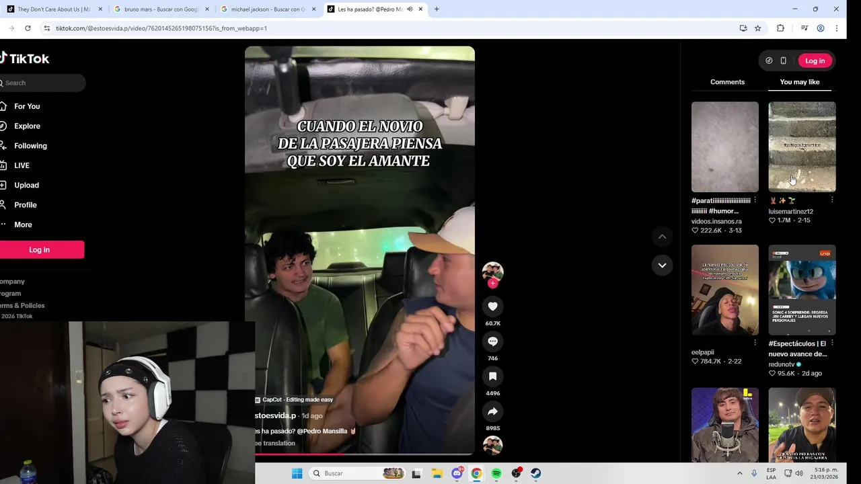Open the redunotv Sonic video thumbnail
Viewport: 861px width, 484px height.
(x=802, y=290)
